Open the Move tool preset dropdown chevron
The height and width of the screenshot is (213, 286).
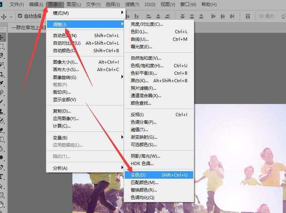(x=11, y=17)
